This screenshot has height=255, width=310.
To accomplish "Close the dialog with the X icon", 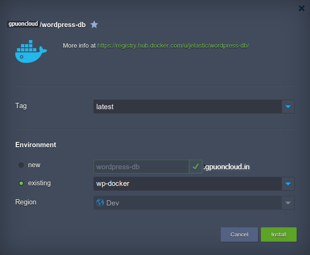I will [301, 8].
